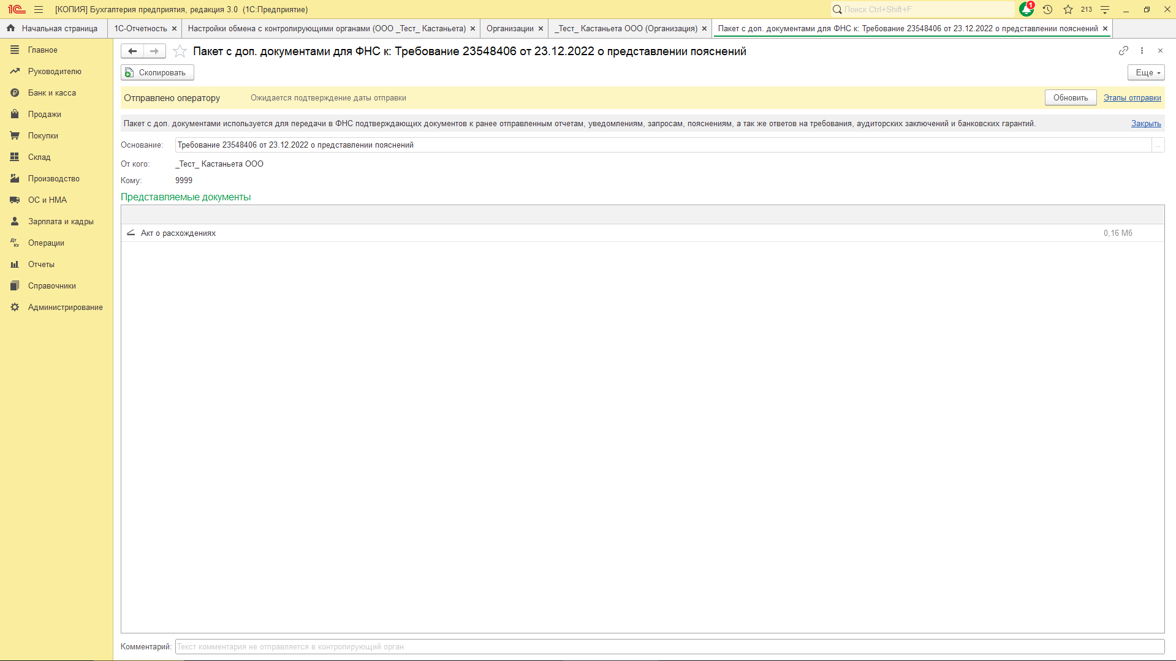Click the back navigation arrow
1176x661 pixels.
(132, 51)
